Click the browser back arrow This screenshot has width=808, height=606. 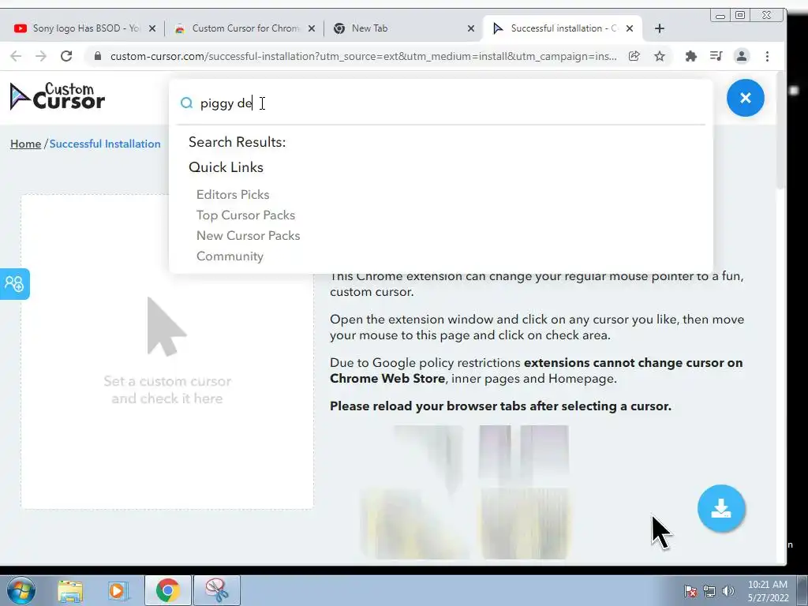coord(16,56)
